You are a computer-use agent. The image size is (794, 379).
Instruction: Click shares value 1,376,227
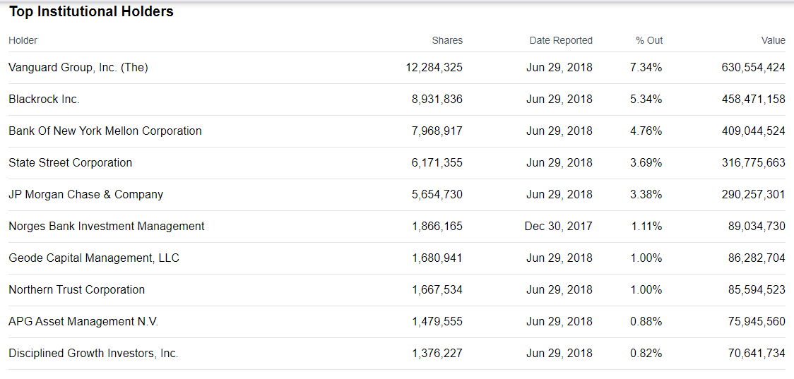(x=437, y=354)
